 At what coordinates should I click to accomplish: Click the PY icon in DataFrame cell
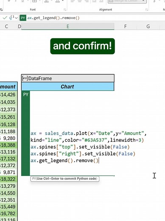click(x=25, y=78)
